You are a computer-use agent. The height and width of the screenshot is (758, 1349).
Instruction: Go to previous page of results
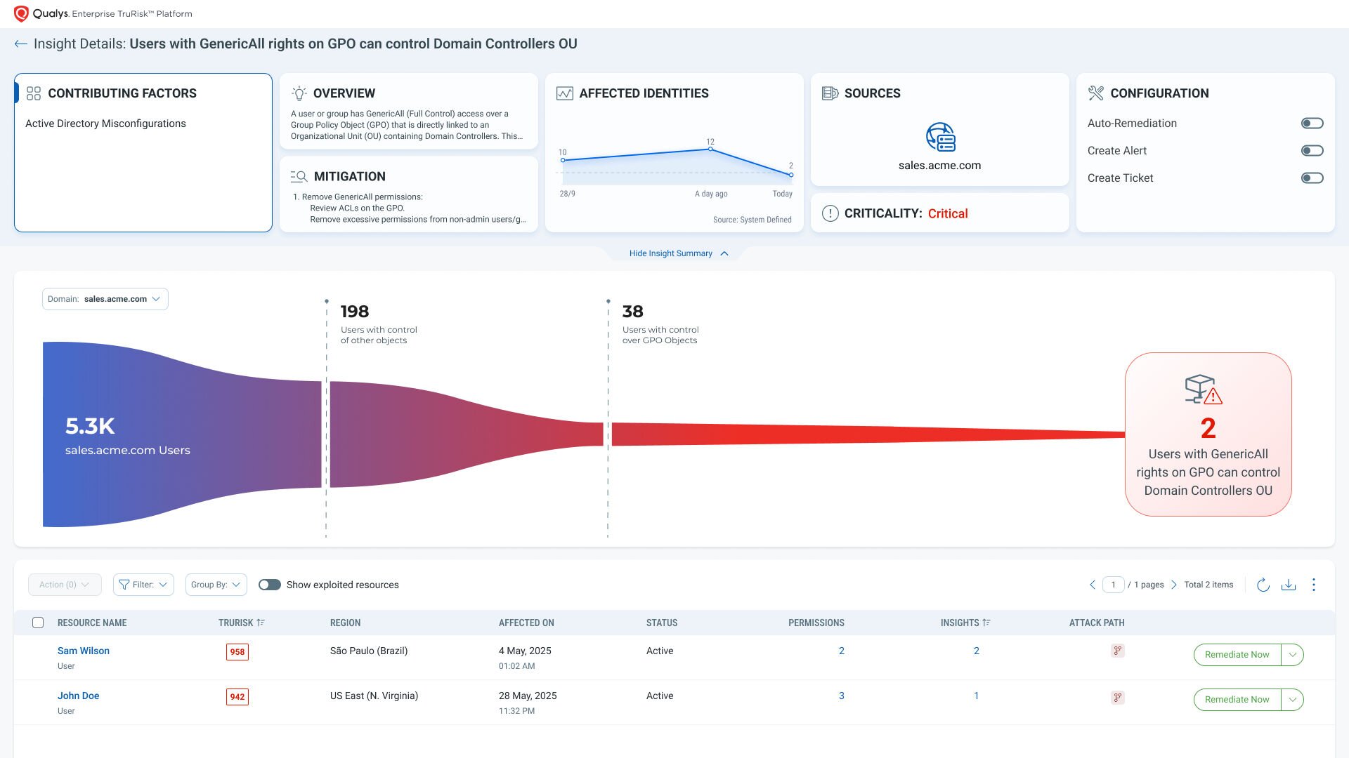pyautogui.click(x=1093, y=585)
